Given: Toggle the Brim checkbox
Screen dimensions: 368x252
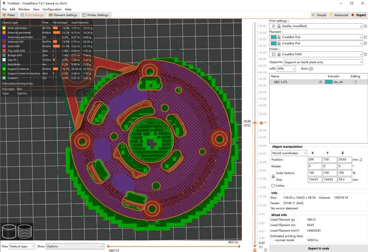Looking at the screenshot, I should click(311, 69).
